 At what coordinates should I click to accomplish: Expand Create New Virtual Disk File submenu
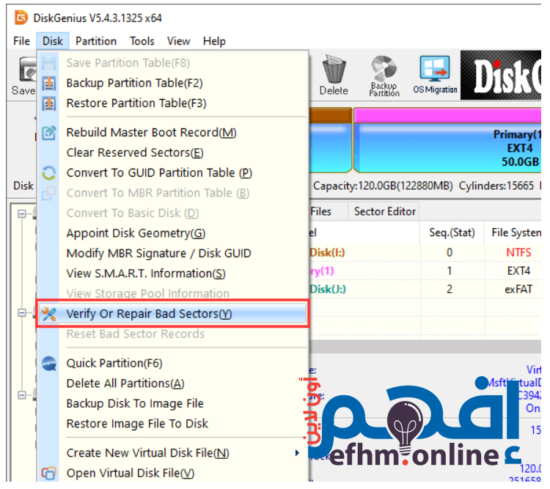pos(147,453)
